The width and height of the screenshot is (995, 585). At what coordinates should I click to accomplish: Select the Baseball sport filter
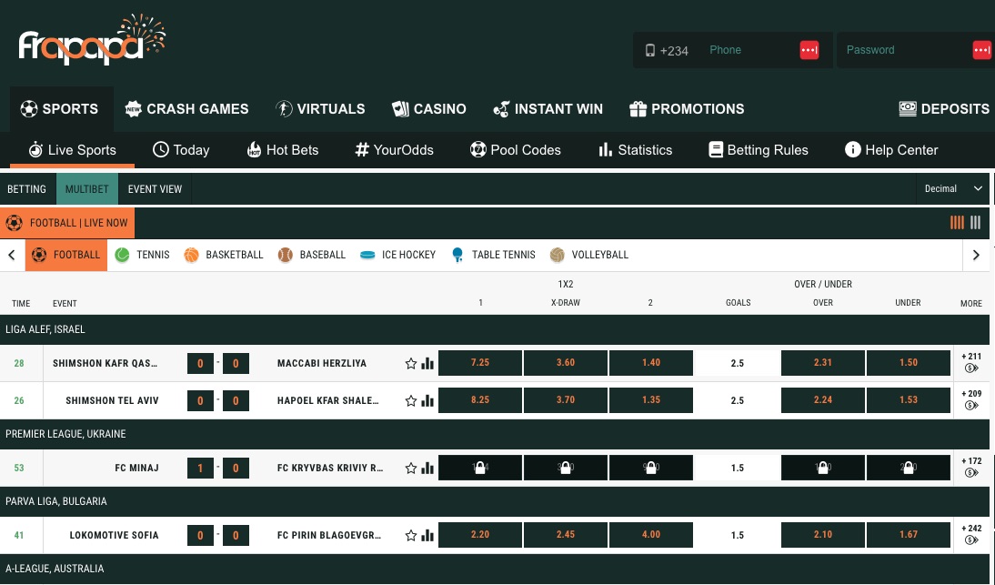pyautogui.click(x=312, y=255)
